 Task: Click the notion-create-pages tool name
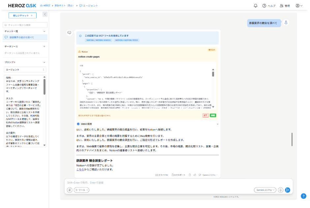click(89, 57)
